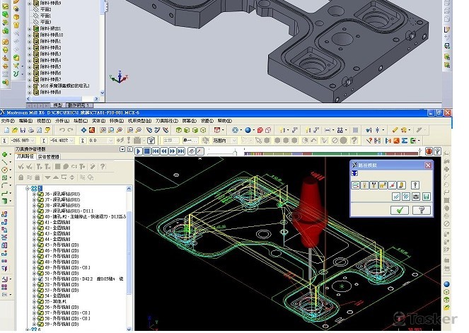Expand operation 45 - 外形铣削 (2D)
This screenshot has height=333, width=469.
[x=34, y=245]
